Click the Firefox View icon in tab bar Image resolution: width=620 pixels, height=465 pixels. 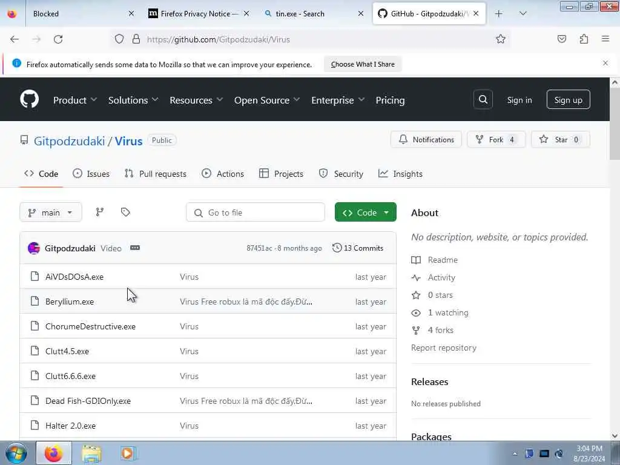(x=12, y=14)
